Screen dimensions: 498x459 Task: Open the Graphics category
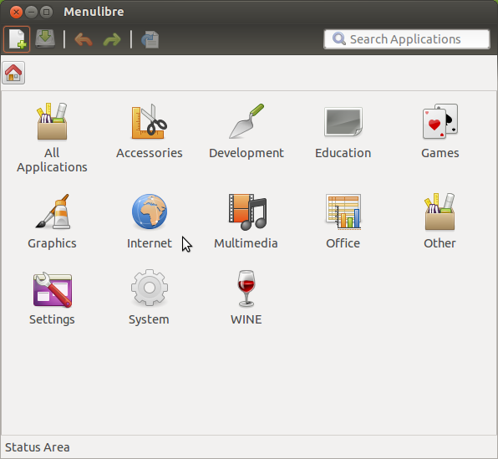[52, 222]
